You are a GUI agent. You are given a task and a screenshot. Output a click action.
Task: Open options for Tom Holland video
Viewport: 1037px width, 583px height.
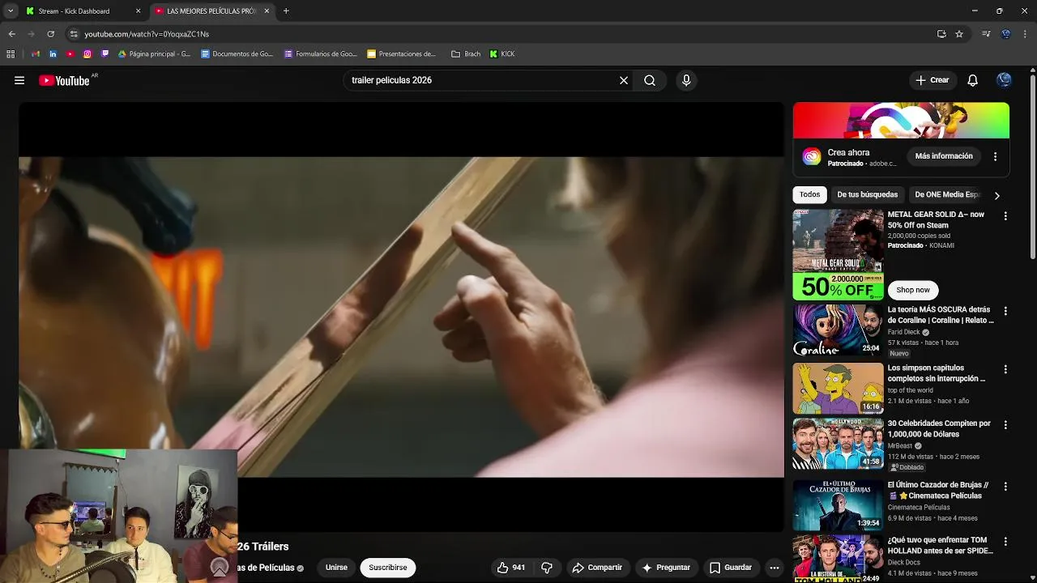[x=1005, y=541]
